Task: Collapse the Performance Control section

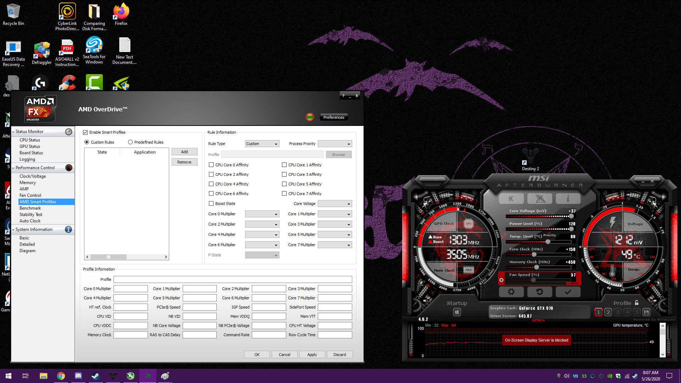Action: [13, 168]
